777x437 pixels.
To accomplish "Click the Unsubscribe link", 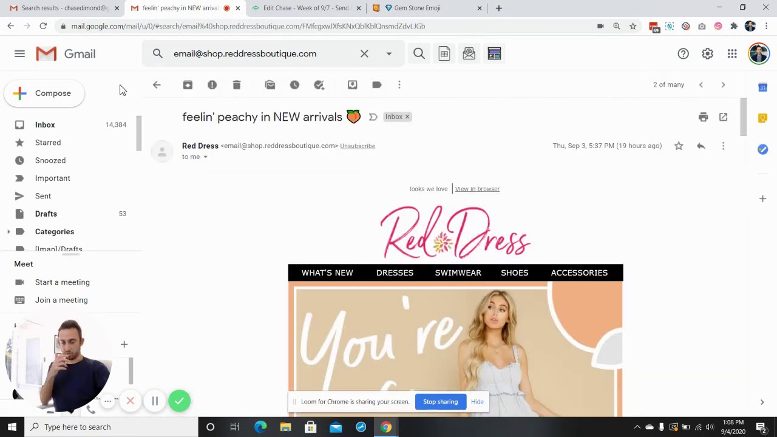I will click(358, 146).
